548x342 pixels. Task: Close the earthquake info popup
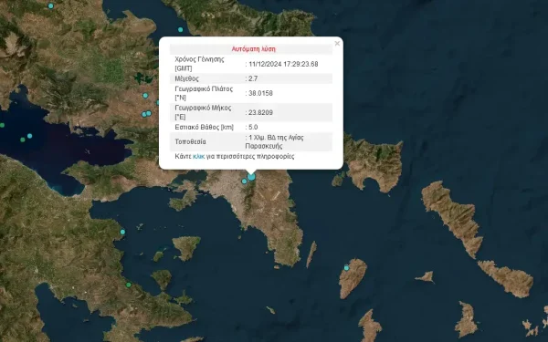tap(337, 43)
